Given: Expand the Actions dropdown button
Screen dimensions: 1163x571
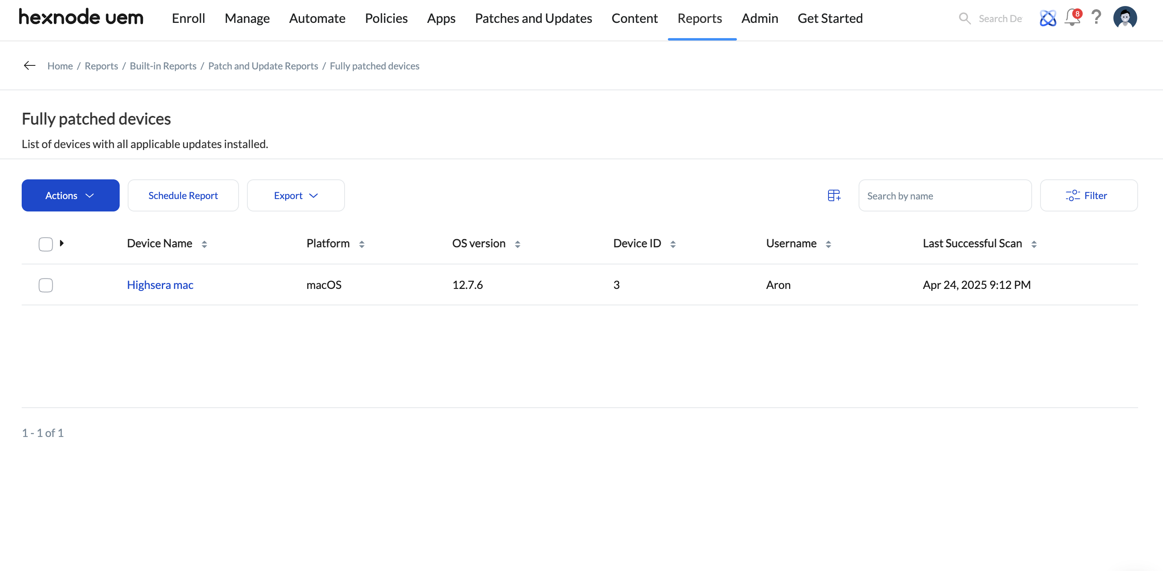Looking at the screenshot, I should coord(70,195).
